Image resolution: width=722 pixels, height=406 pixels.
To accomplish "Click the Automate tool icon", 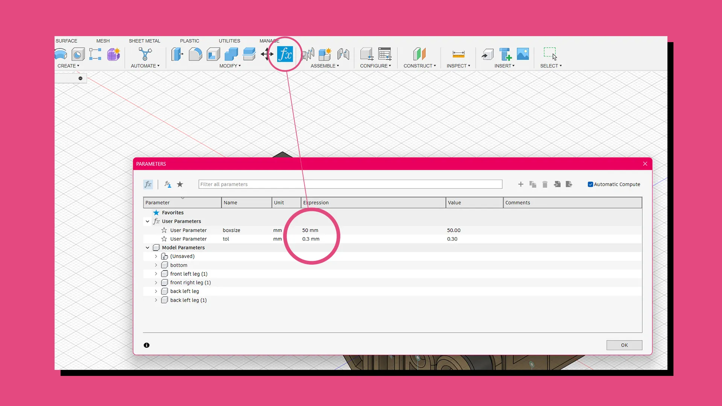I will [x=145, y=54].
